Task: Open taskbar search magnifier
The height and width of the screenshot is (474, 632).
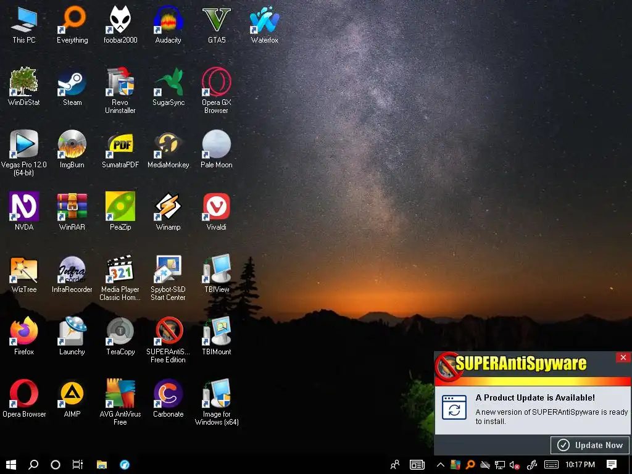Action: pos(33,464)
